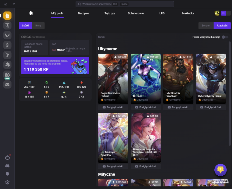Open the home icon in title bar
Image resolution: width=232 pixels, height=189 pixels.
click(x=6, y=4)
